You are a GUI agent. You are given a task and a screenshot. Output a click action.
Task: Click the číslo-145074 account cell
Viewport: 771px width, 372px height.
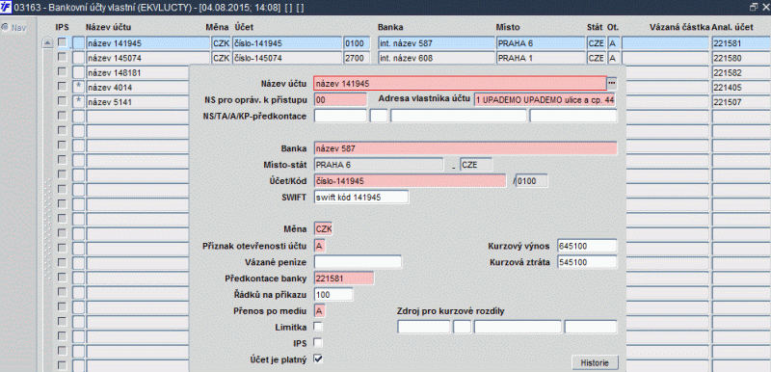[287, 58]
